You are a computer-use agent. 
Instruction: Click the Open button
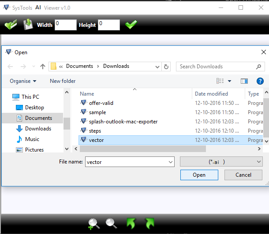(x=199, y=175)
